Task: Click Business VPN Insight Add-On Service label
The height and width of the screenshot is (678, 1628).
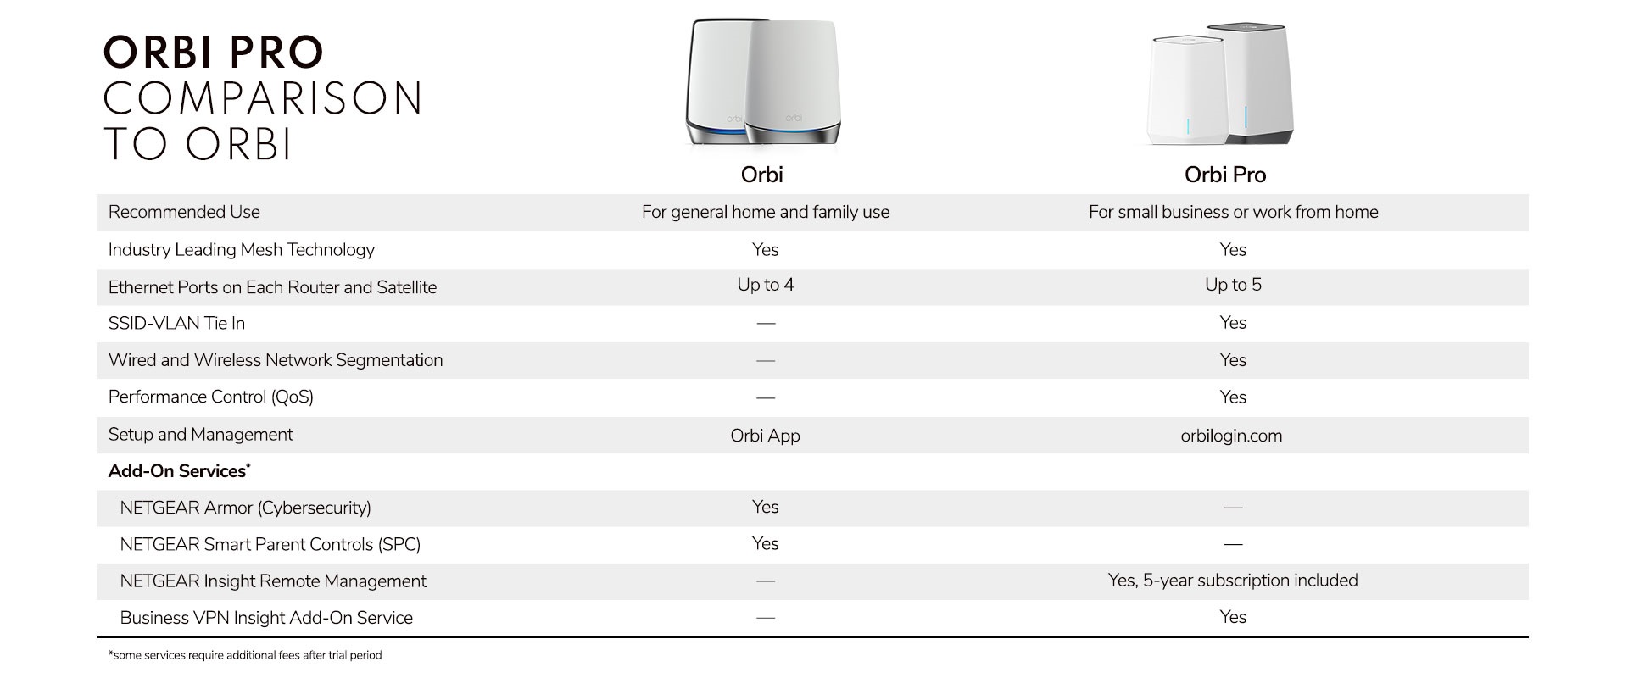Action: pyautogui.click(x=266, y=618)
